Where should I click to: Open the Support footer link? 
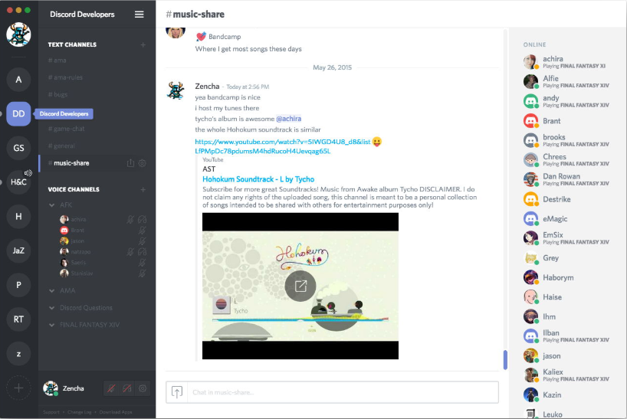click(x=51, y=412)
